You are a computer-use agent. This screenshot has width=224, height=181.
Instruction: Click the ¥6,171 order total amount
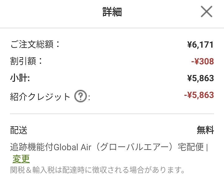click(200, 45)
